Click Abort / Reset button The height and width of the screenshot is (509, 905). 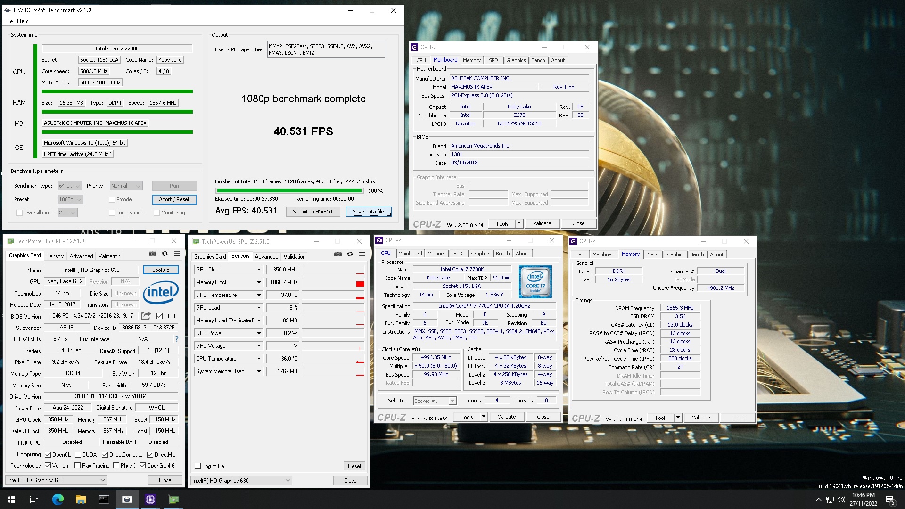174,199
